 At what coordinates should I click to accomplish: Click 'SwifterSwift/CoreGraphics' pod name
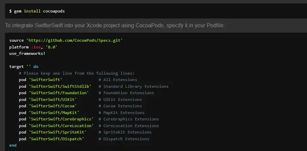click(61, 119)
